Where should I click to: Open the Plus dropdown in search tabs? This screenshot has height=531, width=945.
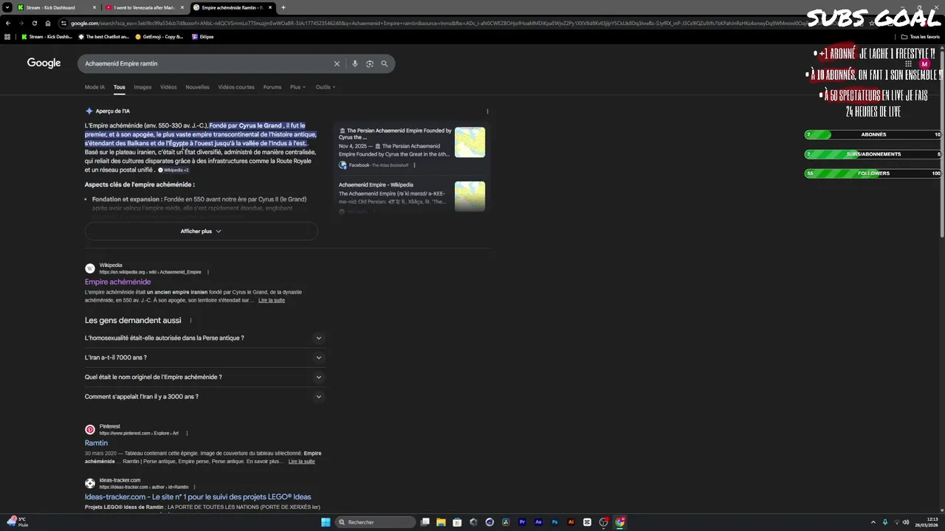pyautogui.click(x=298, y=87)
